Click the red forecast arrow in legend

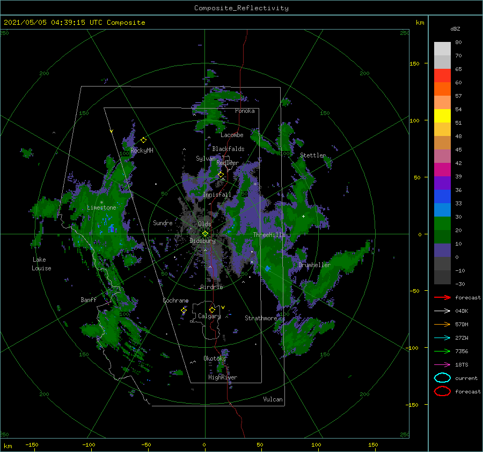coord(442,297)
